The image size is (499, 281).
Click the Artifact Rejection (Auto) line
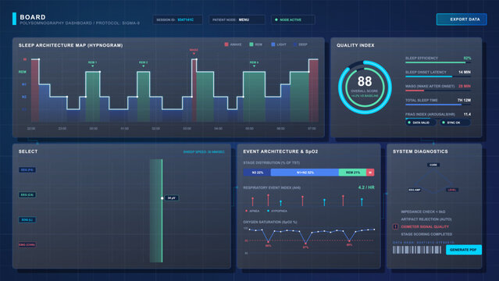coord(426,219)
